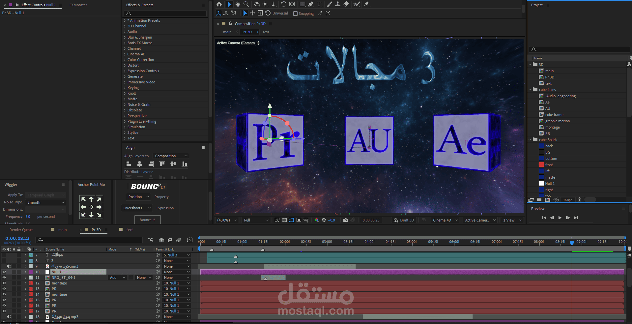This screenshot has height=324, width=632.
Task: Enable the Snapping checkbox
Action: [x=296, y=14]
